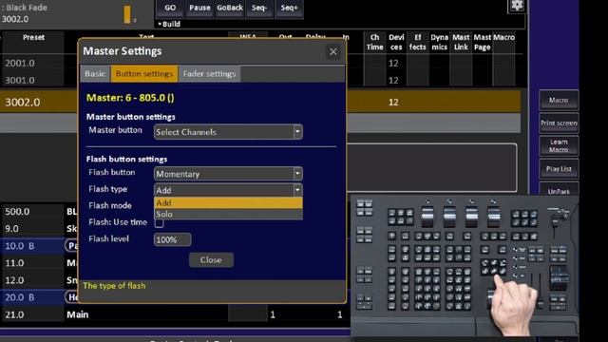
Task: Select the Button settings tab
Action: coord(144,74)
